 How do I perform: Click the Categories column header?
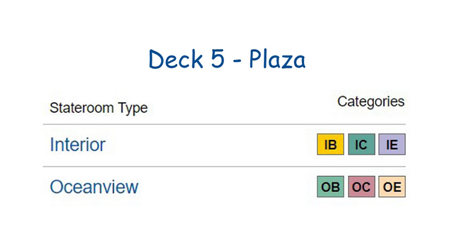point(371,101)
